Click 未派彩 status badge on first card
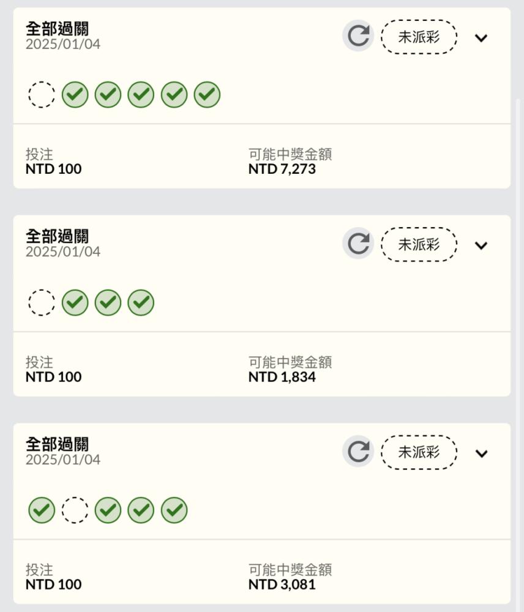524x612 pixels. coord(419,37)
